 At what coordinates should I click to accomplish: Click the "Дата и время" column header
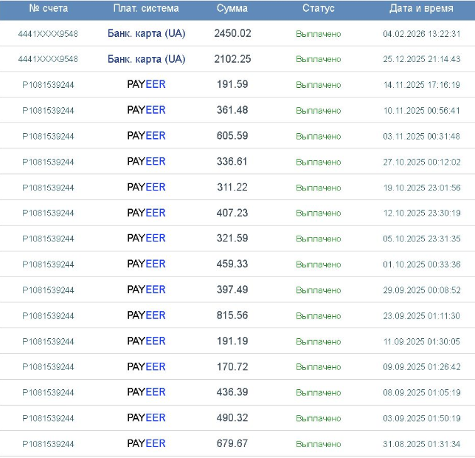click(421, 9)
